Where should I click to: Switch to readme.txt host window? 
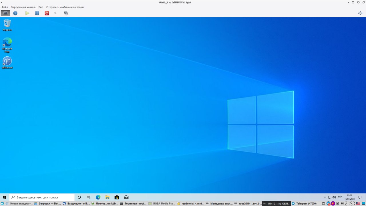(191, 204)
